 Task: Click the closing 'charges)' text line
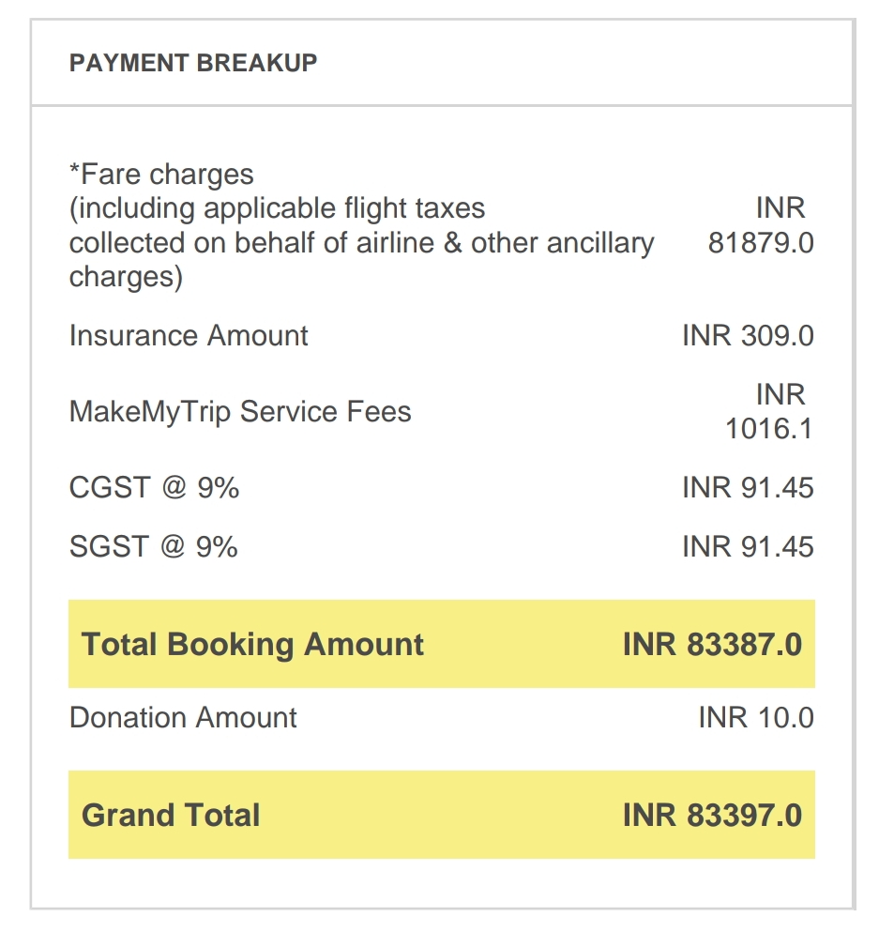[x=126, y=278]
